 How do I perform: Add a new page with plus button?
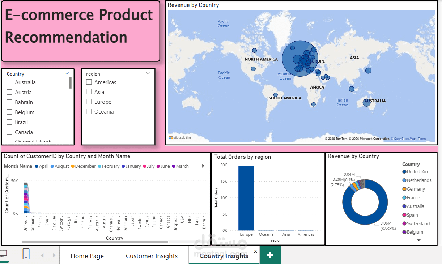(x=270, y=255)
